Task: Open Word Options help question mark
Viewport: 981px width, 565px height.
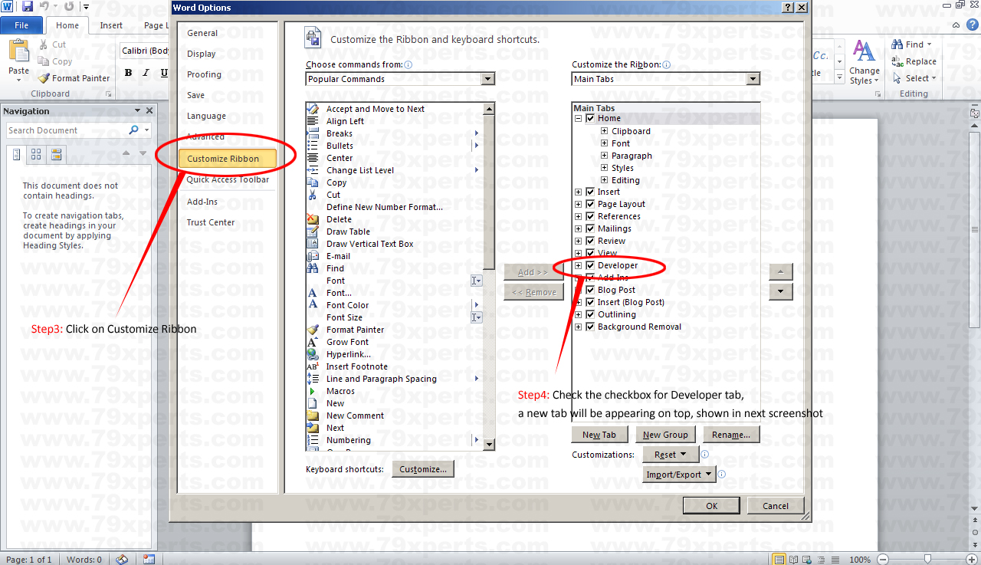Action: tap(787, 7)
